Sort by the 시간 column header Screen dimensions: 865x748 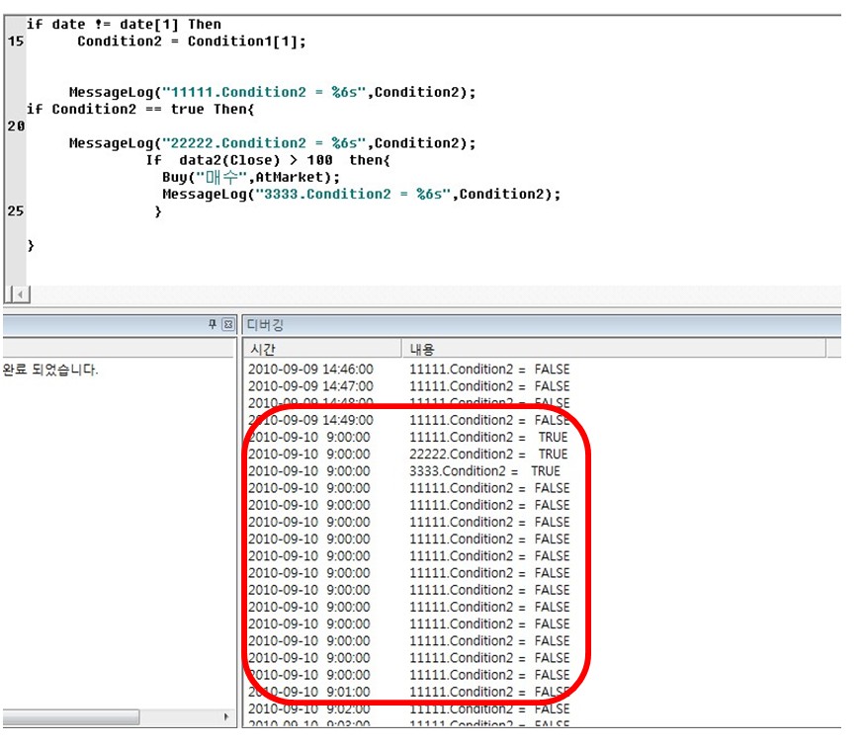[322, 349]
